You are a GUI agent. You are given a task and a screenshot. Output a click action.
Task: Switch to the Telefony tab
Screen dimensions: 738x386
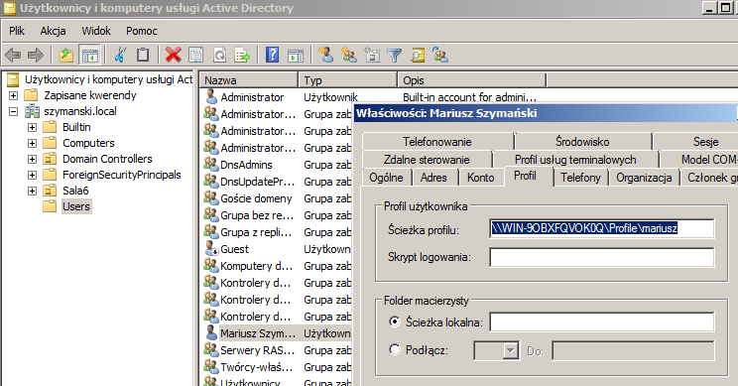pos(581,178)
